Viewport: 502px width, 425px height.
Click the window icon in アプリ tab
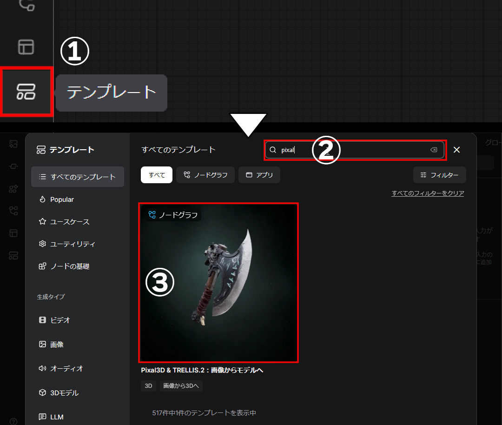click(x=249, y=175)
